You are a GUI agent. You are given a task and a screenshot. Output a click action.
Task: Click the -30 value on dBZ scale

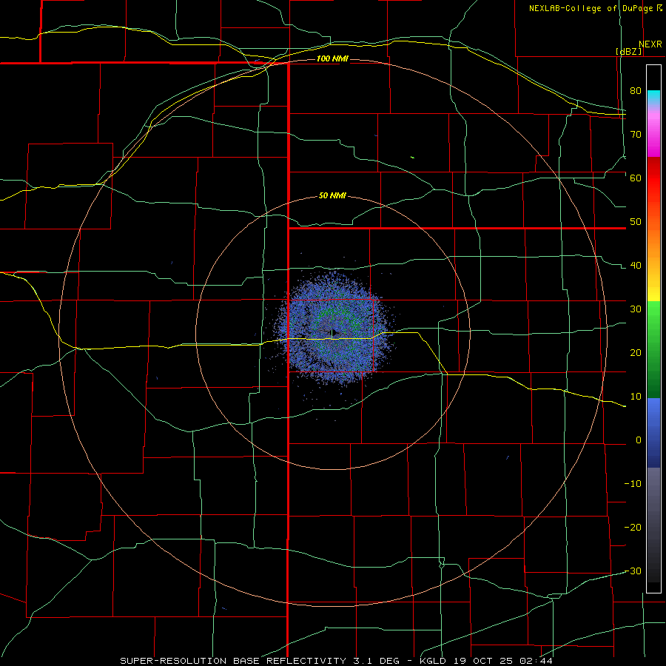(633, 571)
